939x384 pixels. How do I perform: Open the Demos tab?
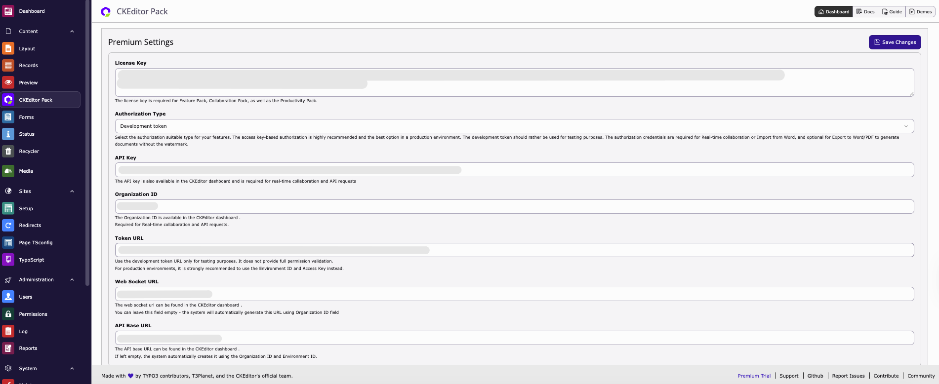pos(920,11)
